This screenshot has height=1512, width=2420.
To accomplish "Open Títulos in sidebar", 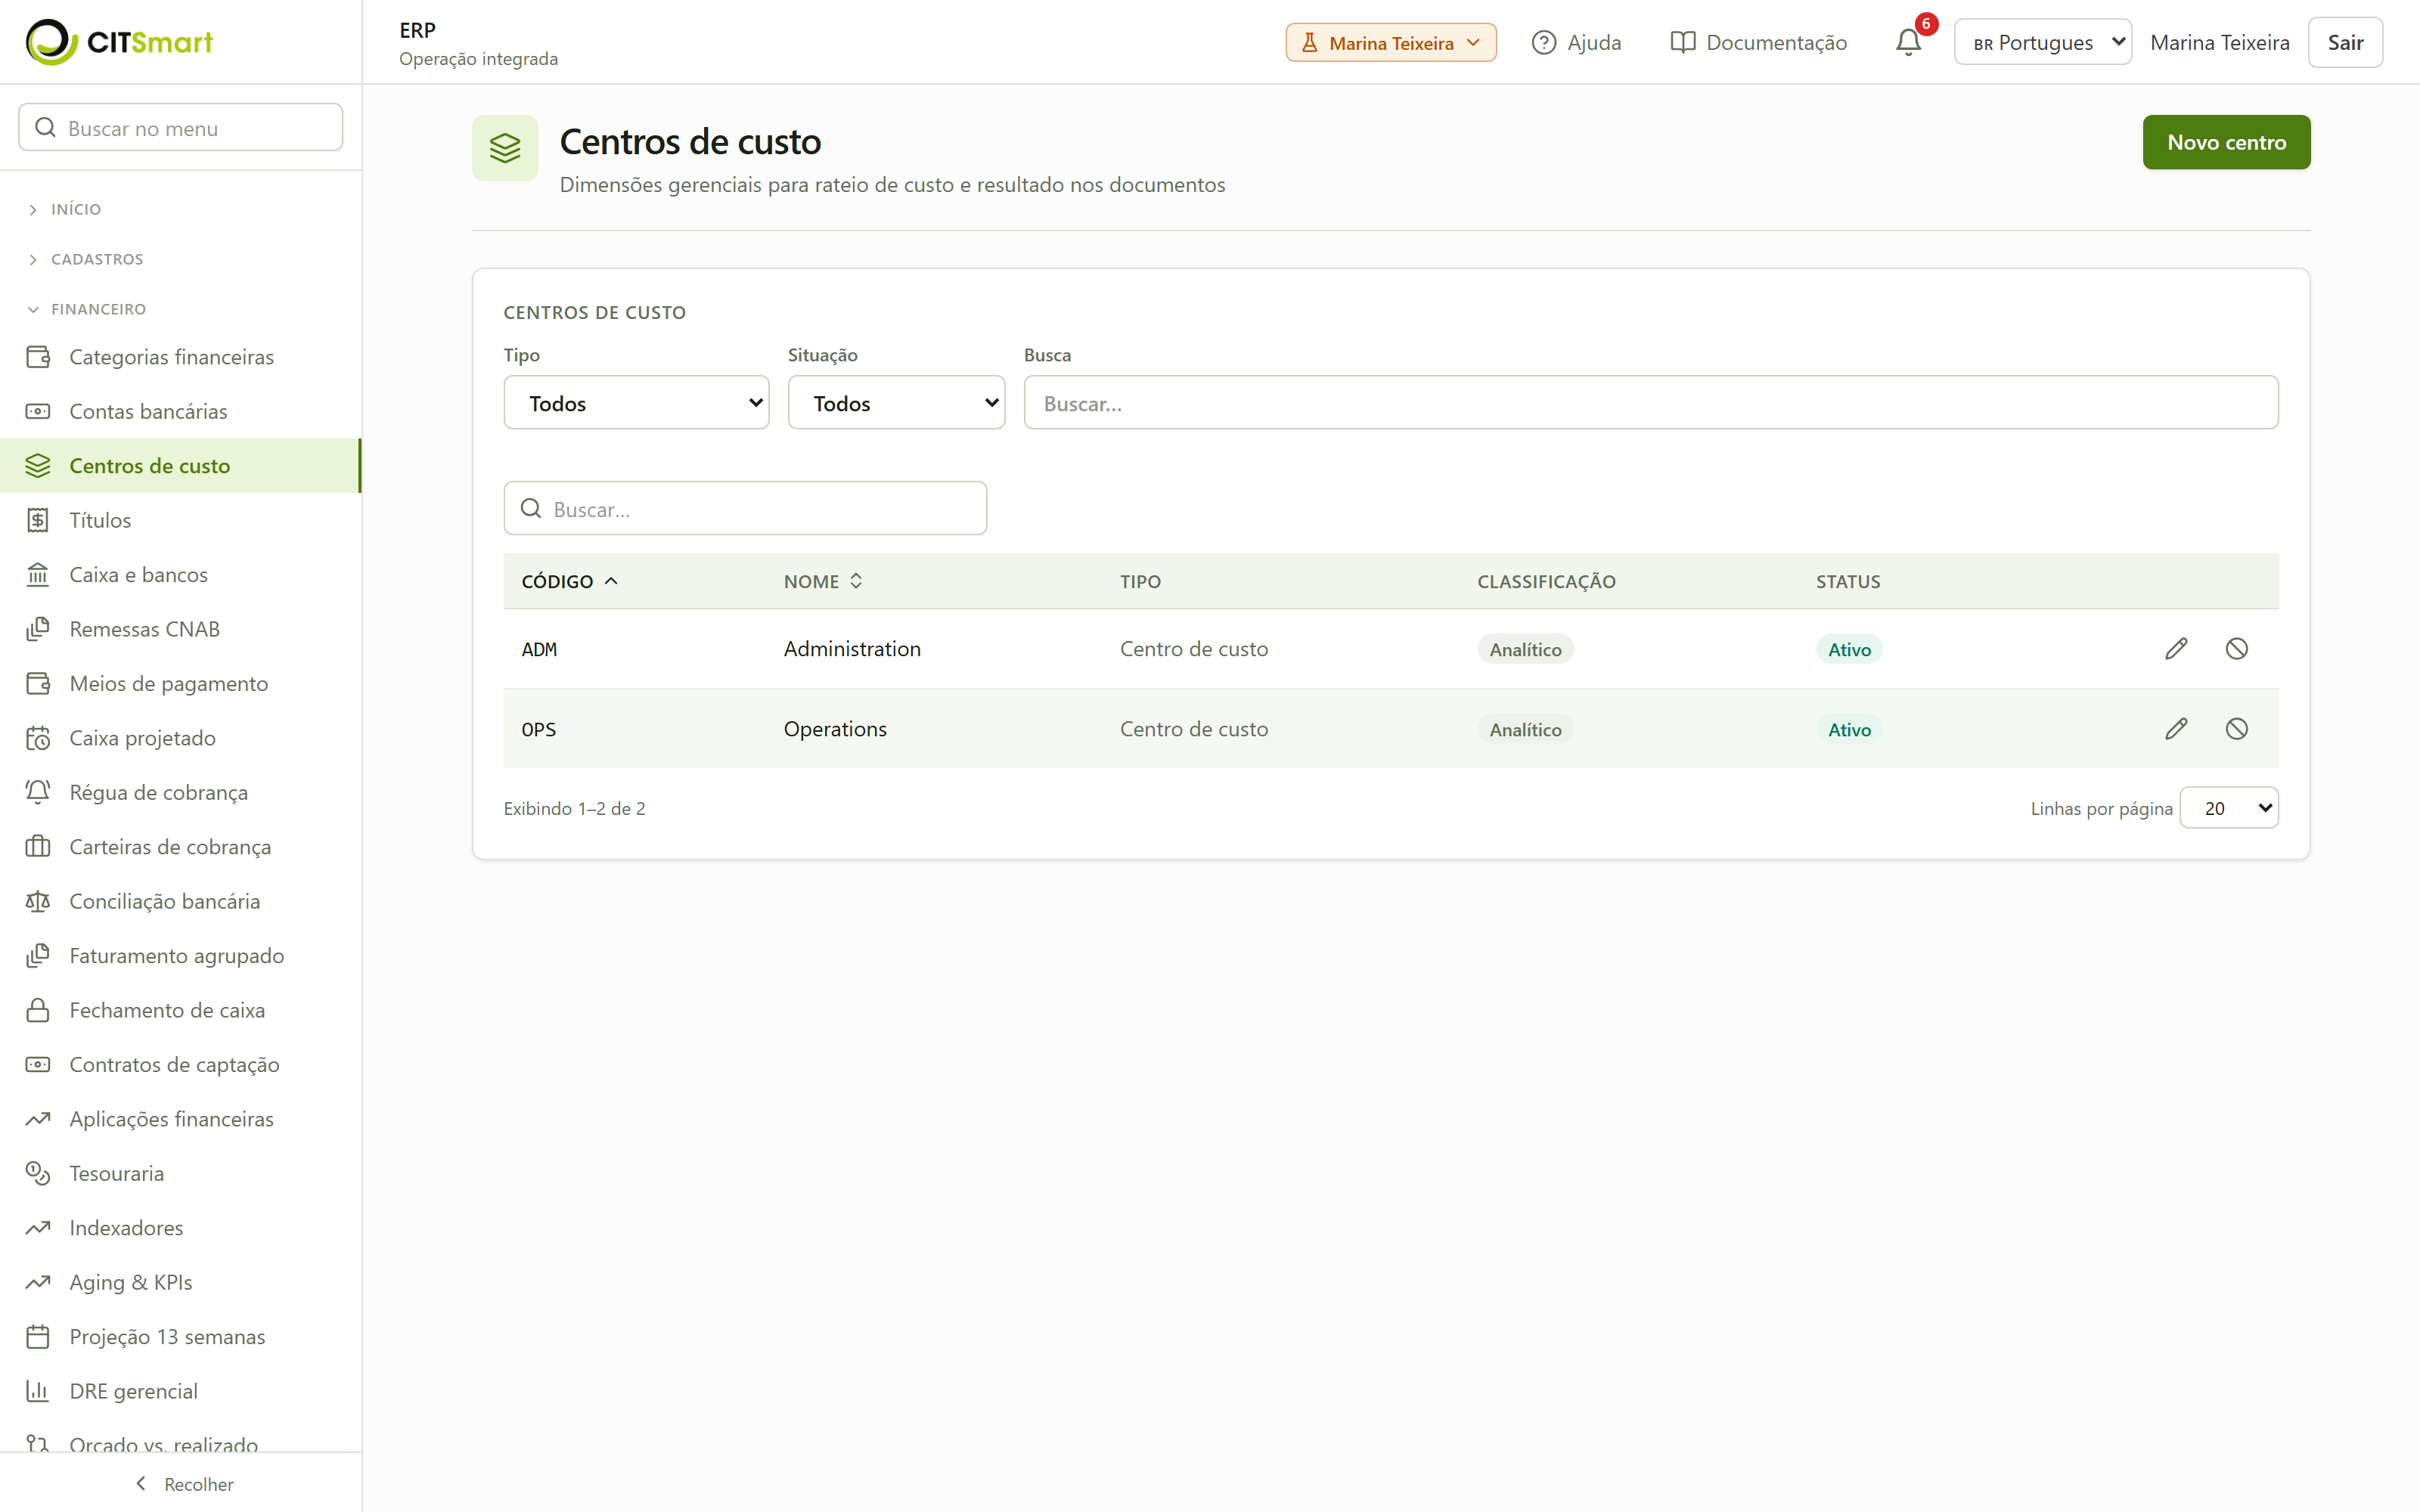I will coord(180,520).
